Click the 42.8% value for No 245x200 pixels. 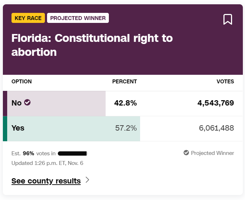(125, 103)
